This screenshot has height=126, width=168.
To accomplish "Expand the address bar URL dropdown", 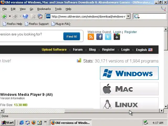I will click(x=128, y=16).
